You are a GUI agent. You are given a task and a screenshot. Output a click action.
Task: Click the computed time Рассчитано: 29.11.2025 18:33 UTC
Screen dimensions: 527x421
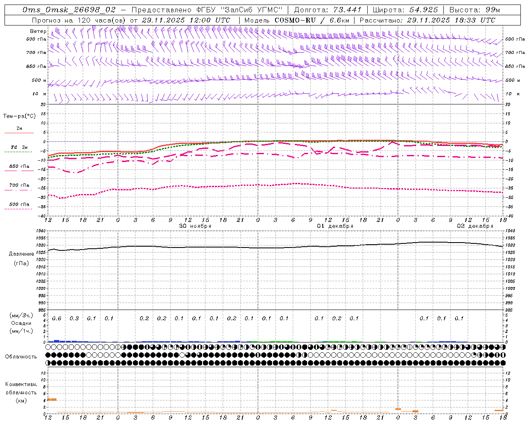click(x=427, y=20)
